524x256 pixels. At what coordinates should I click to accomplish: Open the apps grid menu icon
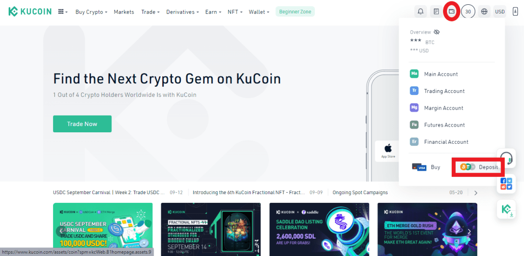[x=63, y=12]
